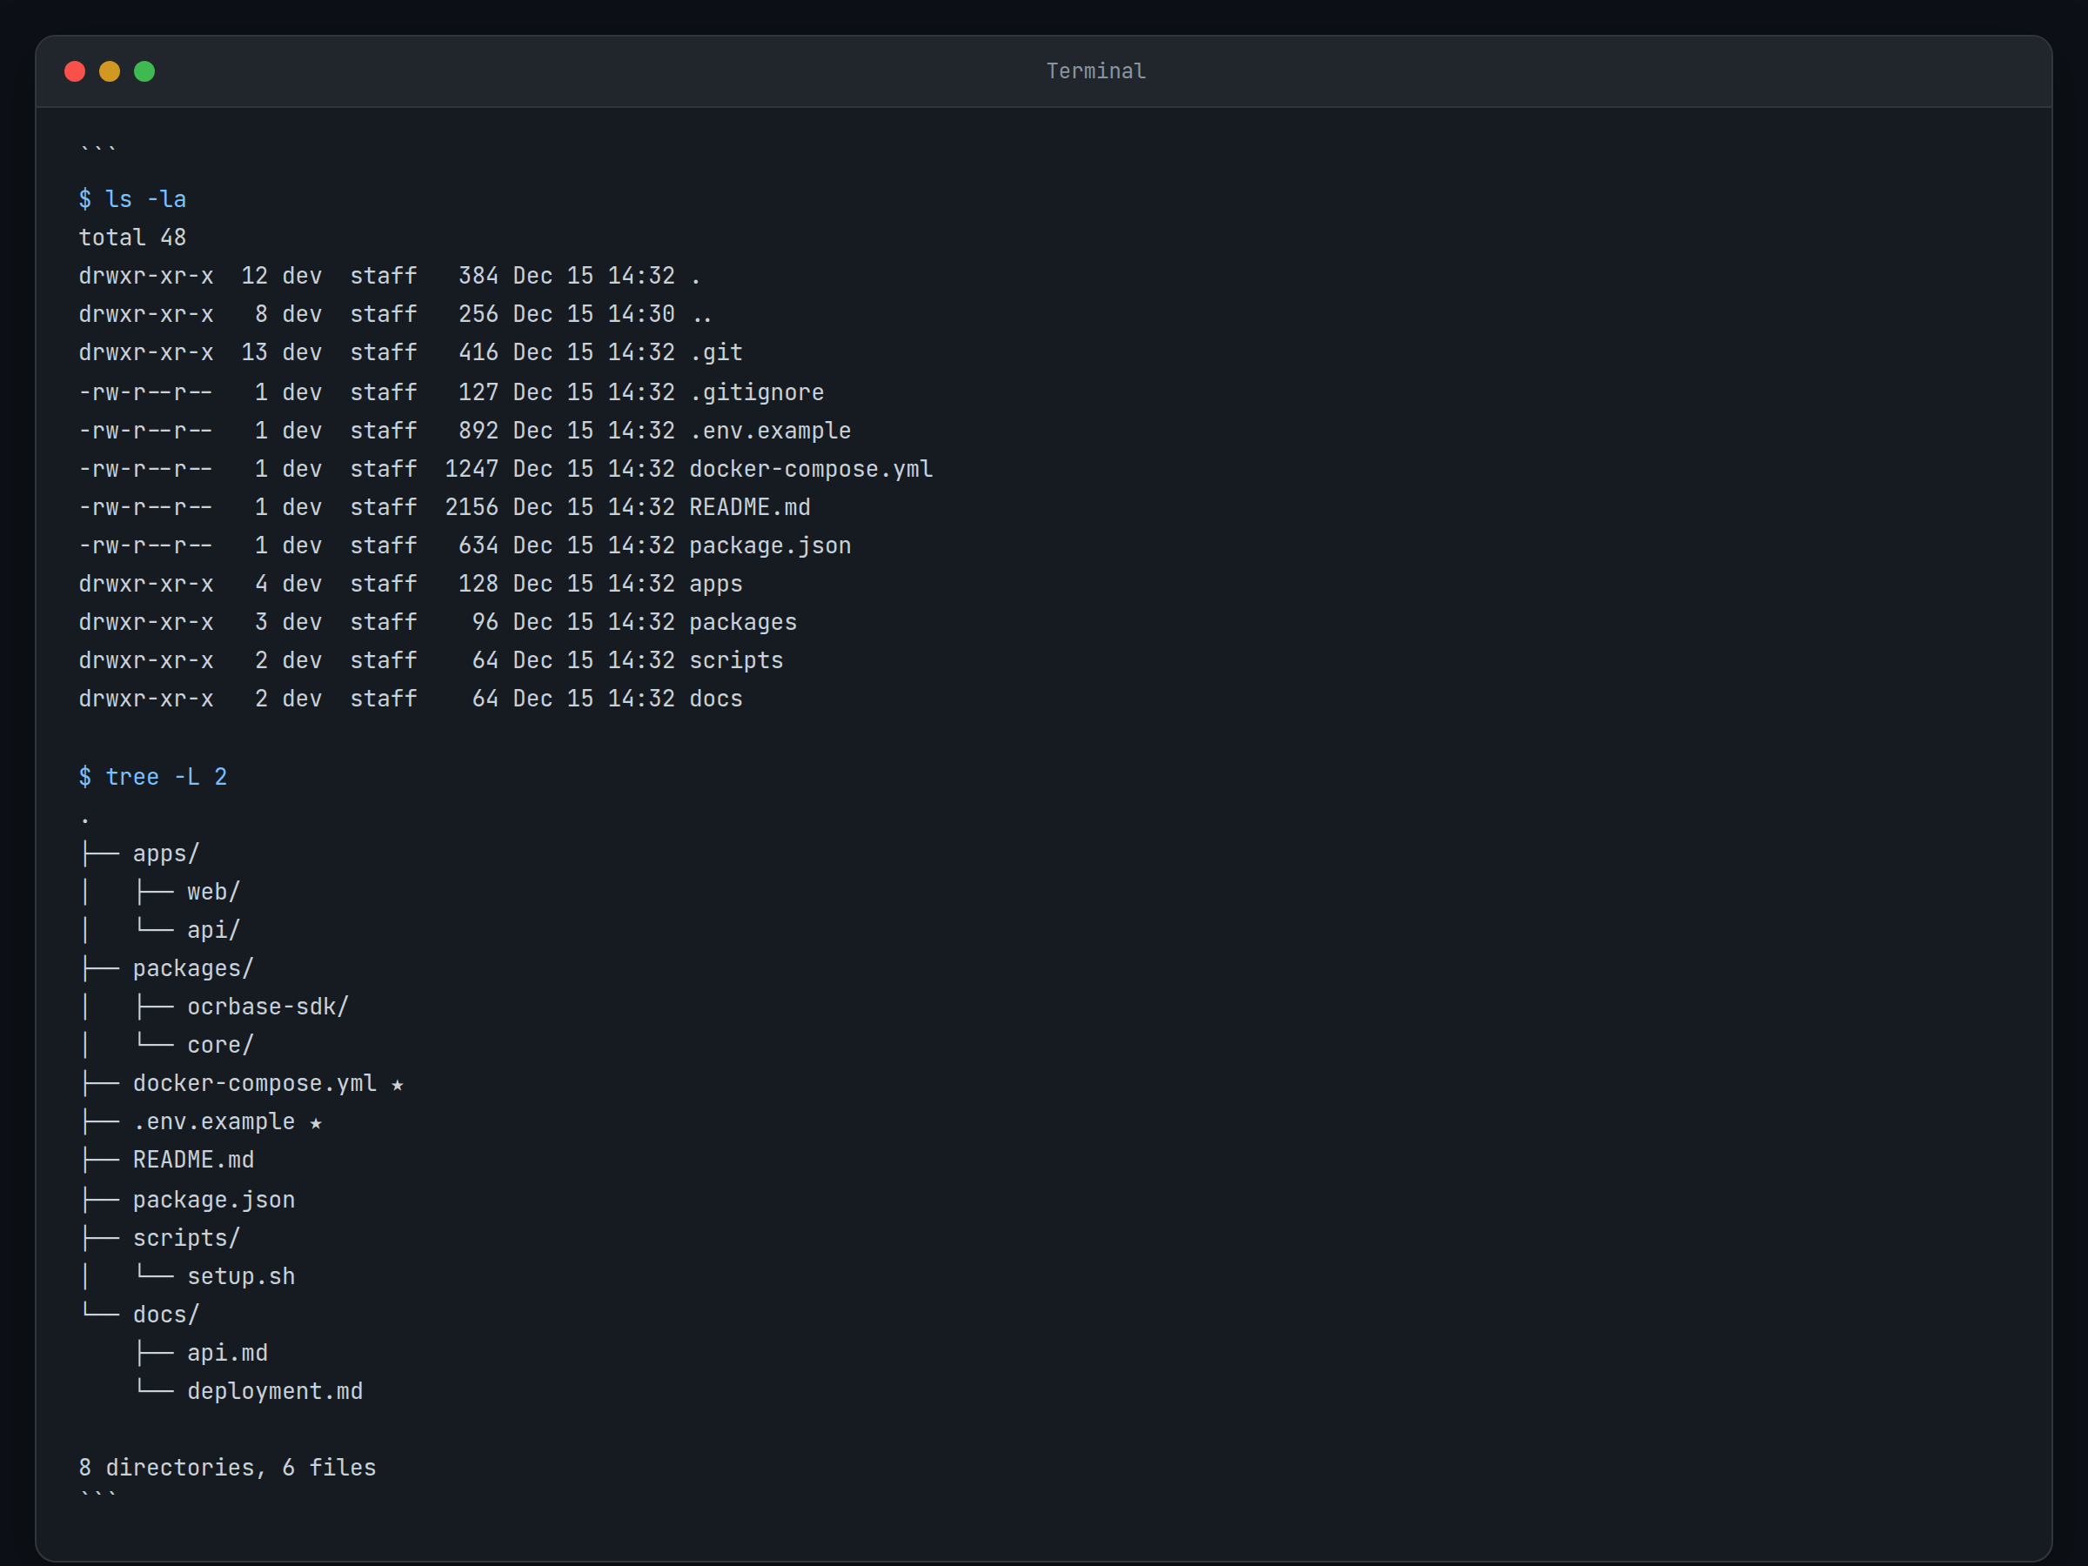The width and height of the screenshot is (2088, 1566).
Task: Click 'docs/' in the tree output
Action: (x=166, y=1315)
